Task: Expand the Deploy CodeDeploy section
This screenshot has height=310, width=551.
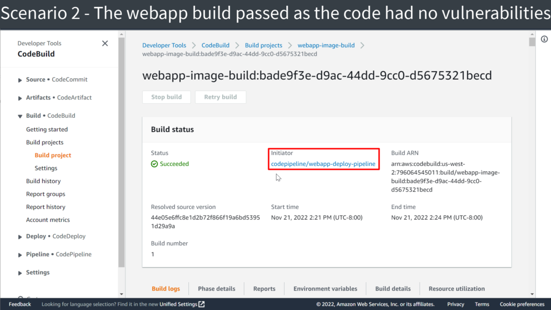Action: [x=20, y=237]
